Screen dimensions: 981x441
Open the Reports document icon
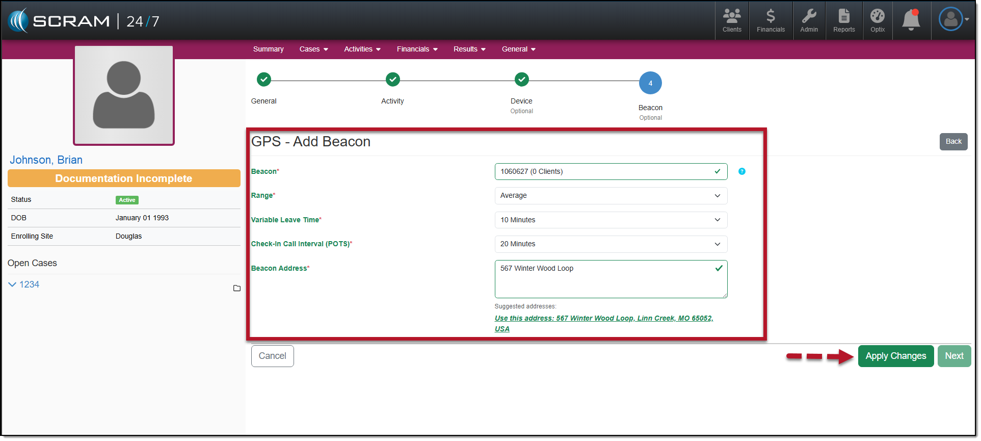point(845,21)
